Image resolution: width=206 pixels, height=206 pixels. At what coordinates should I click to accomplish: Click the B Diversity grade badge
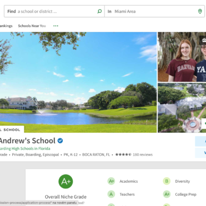[166, 181]
